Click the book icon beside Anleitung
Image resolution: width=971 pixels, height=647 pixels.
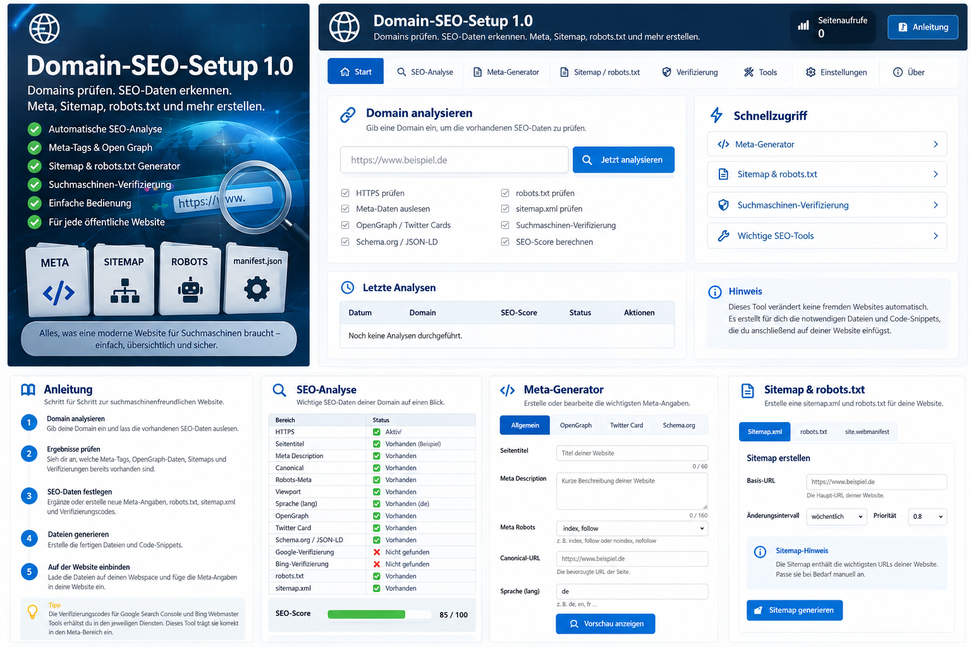coord(28,390)
